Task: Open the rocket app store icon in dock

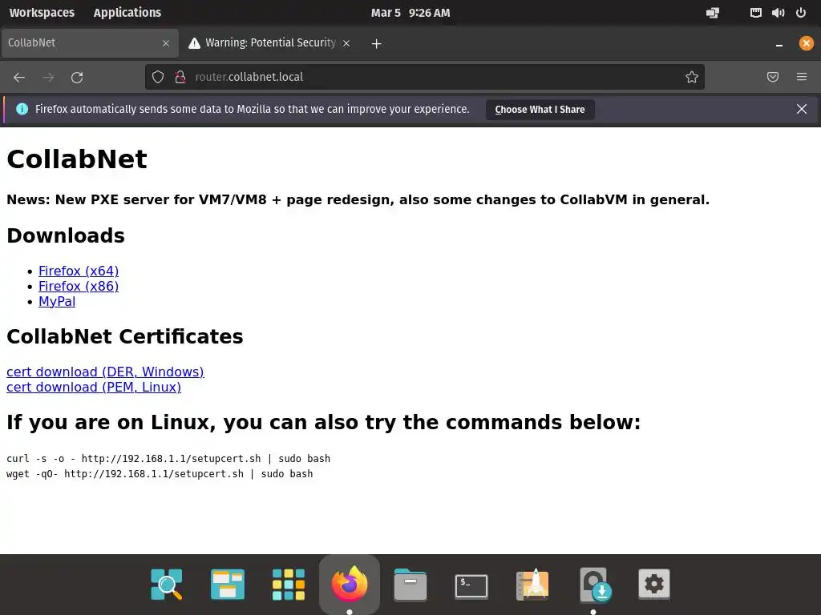Action: tap(532, 584)
